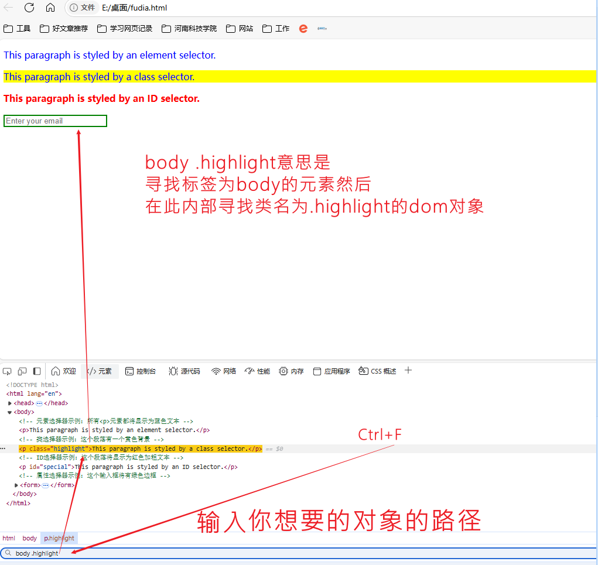Click the orange e bookmark icon
Image resolution: width=598 pixels, height=565 pixels.
tap(303, 29)
